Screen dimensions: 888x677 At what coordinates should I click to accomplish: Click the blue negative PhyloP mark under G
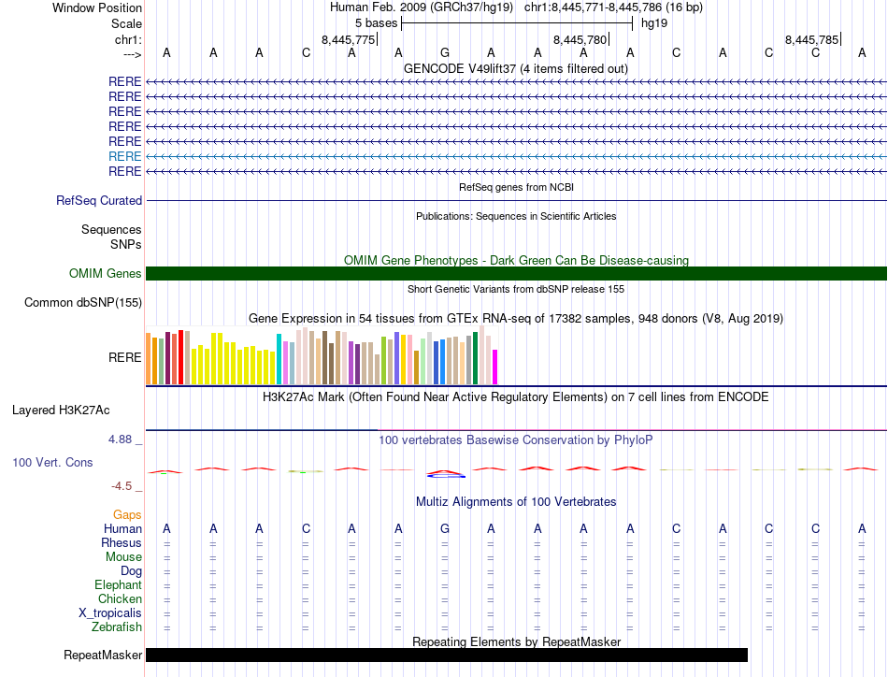(446, 477)
